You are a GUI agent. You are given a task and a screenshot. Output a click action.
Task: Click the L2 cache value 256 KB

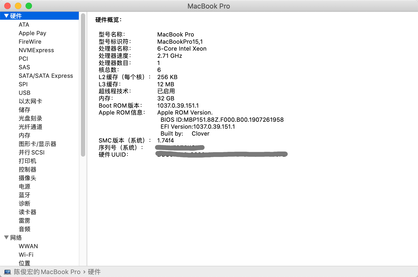[167, 77]
